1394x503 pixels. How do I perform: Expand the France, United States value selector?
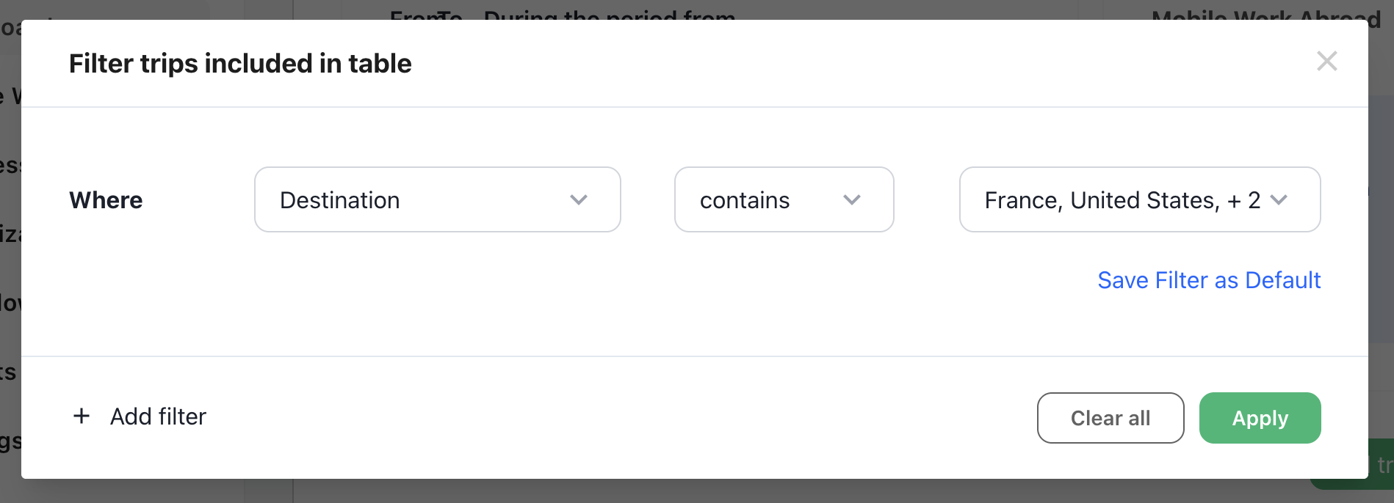click(x=1139, y=199)
